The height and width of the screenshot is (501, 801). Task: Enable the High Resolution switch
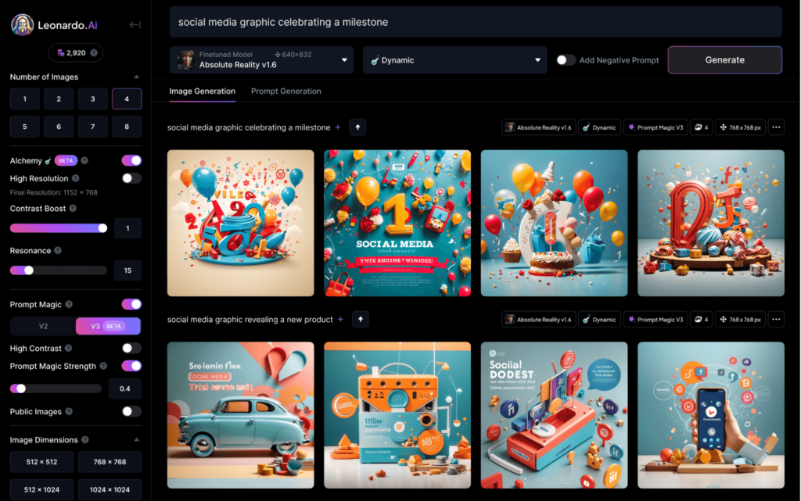click(x=131, y=178)
